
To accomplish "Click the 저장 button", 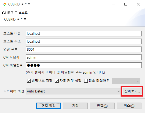I will 75,106.
